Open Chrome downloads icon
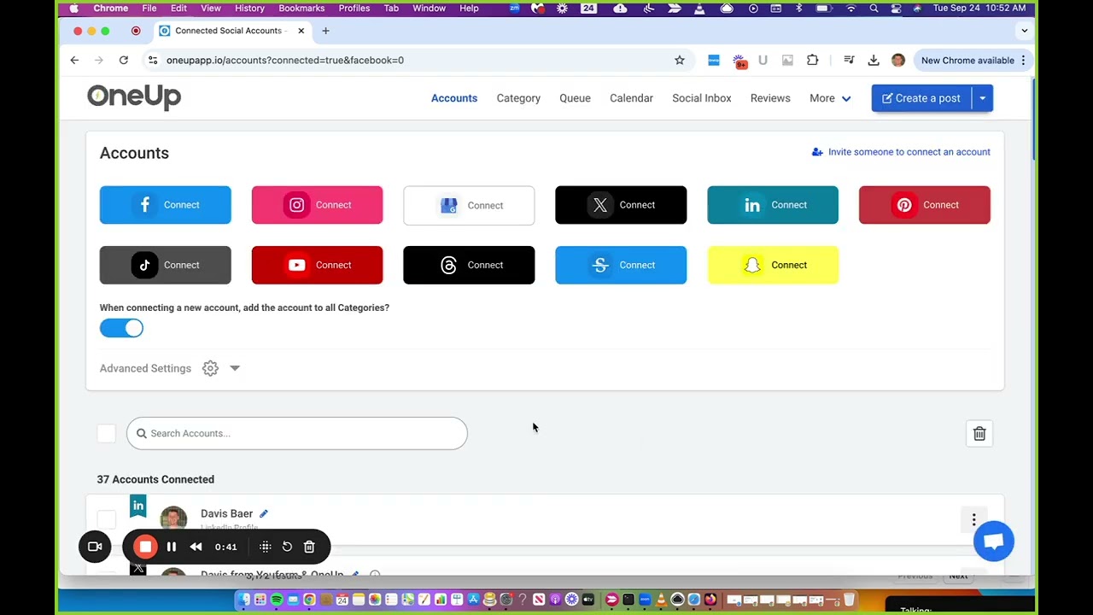The image size is (1093, 615). click(x=874, y=60)
